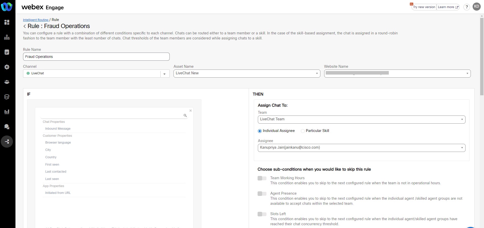Open the people group icon in sidebar
Viewport: 484px width, 228px height.
coord(7,82)
